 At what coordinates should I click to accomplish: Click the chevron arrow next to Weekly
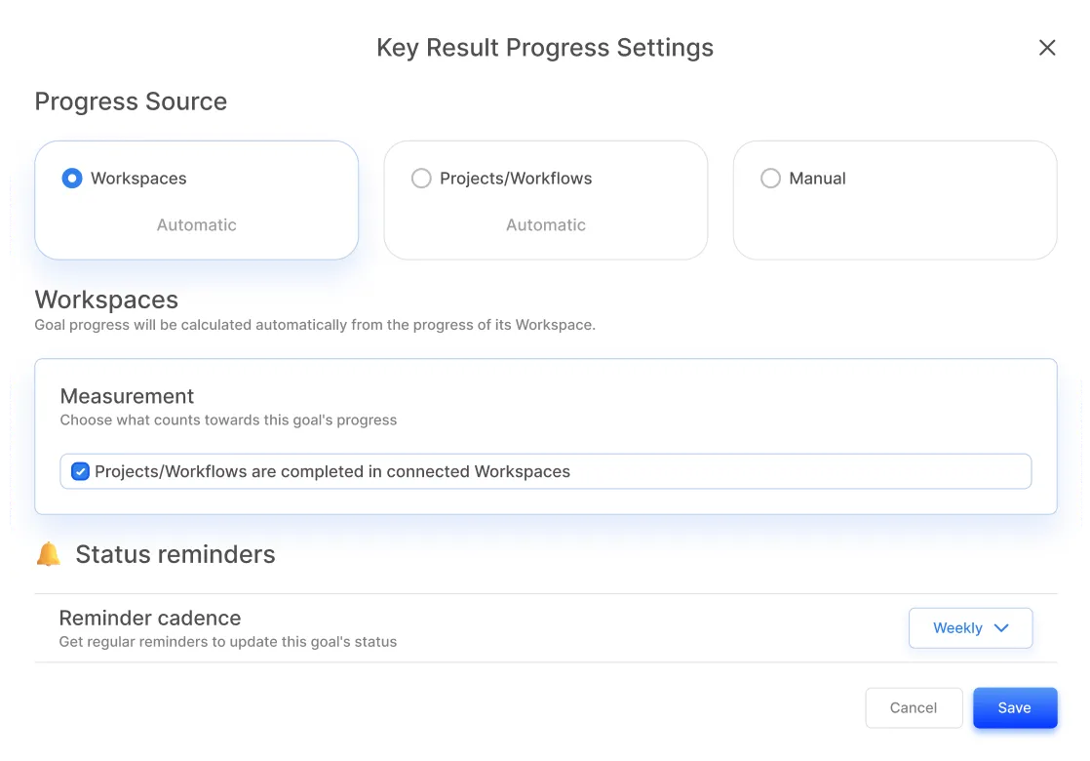point(1001,628)
